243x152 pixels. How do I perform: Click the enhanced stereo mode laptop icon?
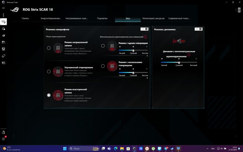(58, 71)
